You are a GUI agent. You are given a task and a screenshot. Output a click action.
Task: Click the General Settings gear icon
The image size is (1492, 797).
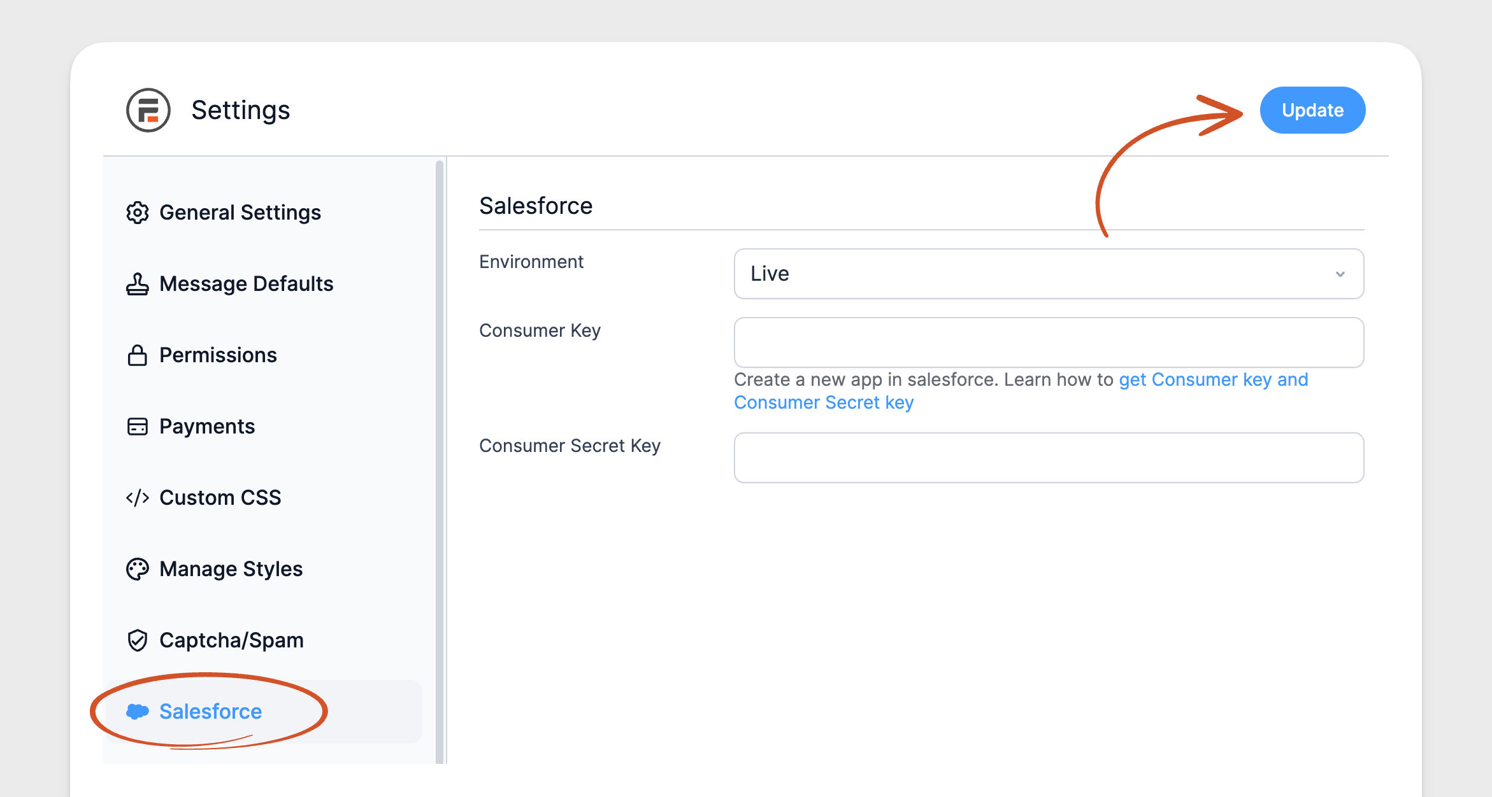coord(138,213)
